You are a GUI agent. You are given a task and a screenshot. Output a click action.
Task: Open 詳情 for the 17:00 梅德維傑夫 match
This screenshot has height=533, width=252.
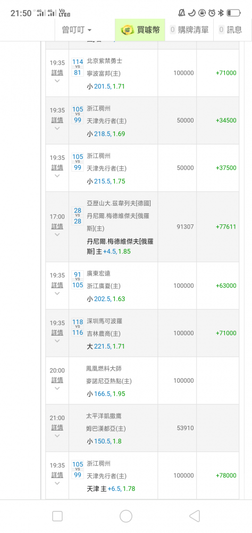point(57,226)
